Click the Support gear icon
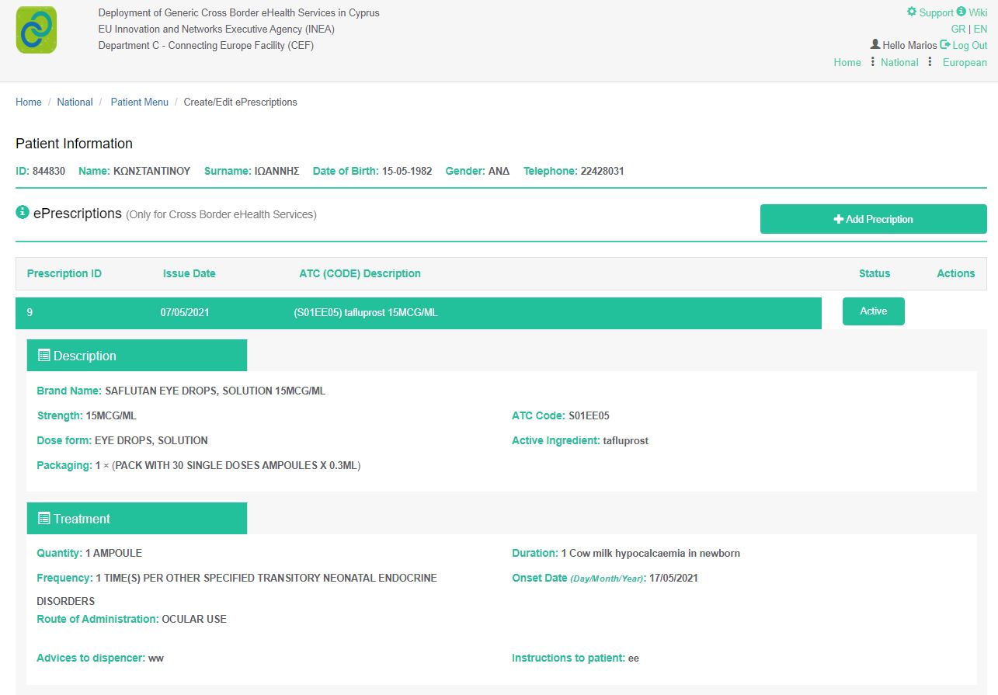Image resolution: width=998 pixels, height=695 pixels. pyautogui.click(x=912, y=12)
